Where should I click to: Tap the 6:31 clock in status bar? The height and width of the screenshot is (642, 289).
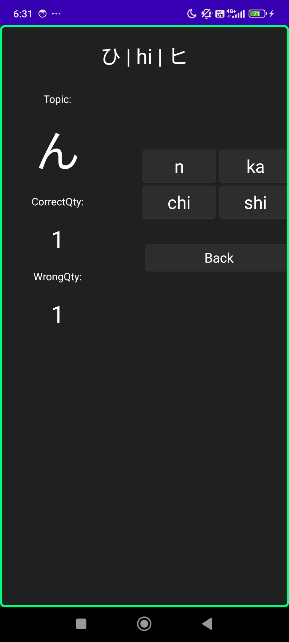23,14
